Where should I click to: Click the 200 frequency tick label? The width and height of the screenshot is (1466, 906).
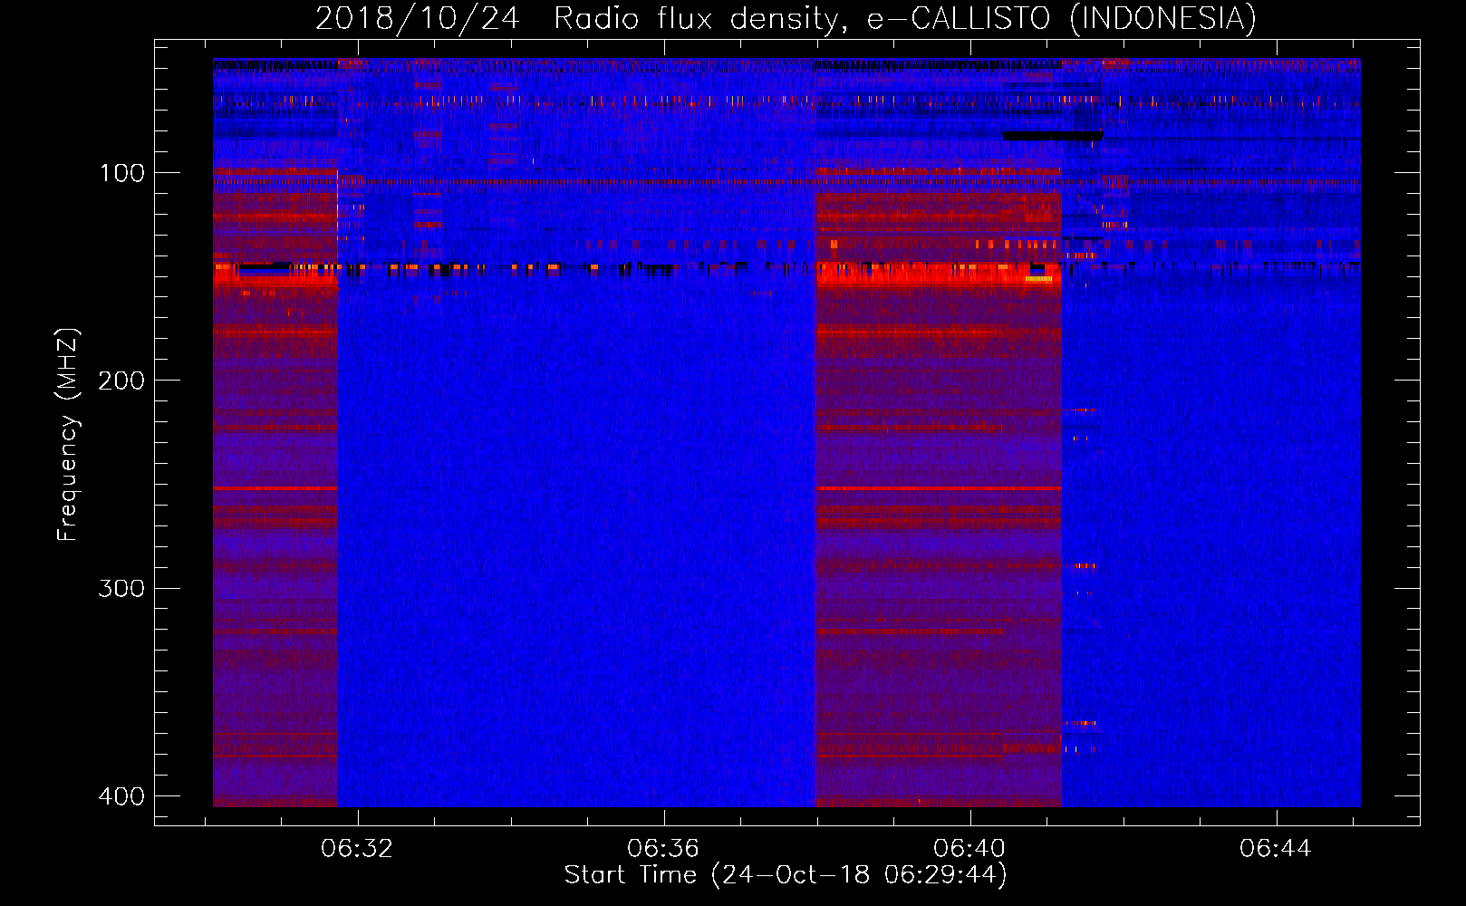(x=121, y=381)
